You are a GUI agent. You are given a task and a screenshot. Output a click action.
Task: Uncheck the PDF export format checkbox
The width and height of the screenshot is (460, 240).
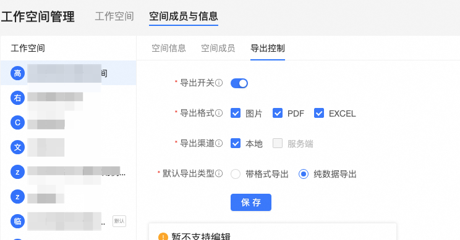click(278, 113)
